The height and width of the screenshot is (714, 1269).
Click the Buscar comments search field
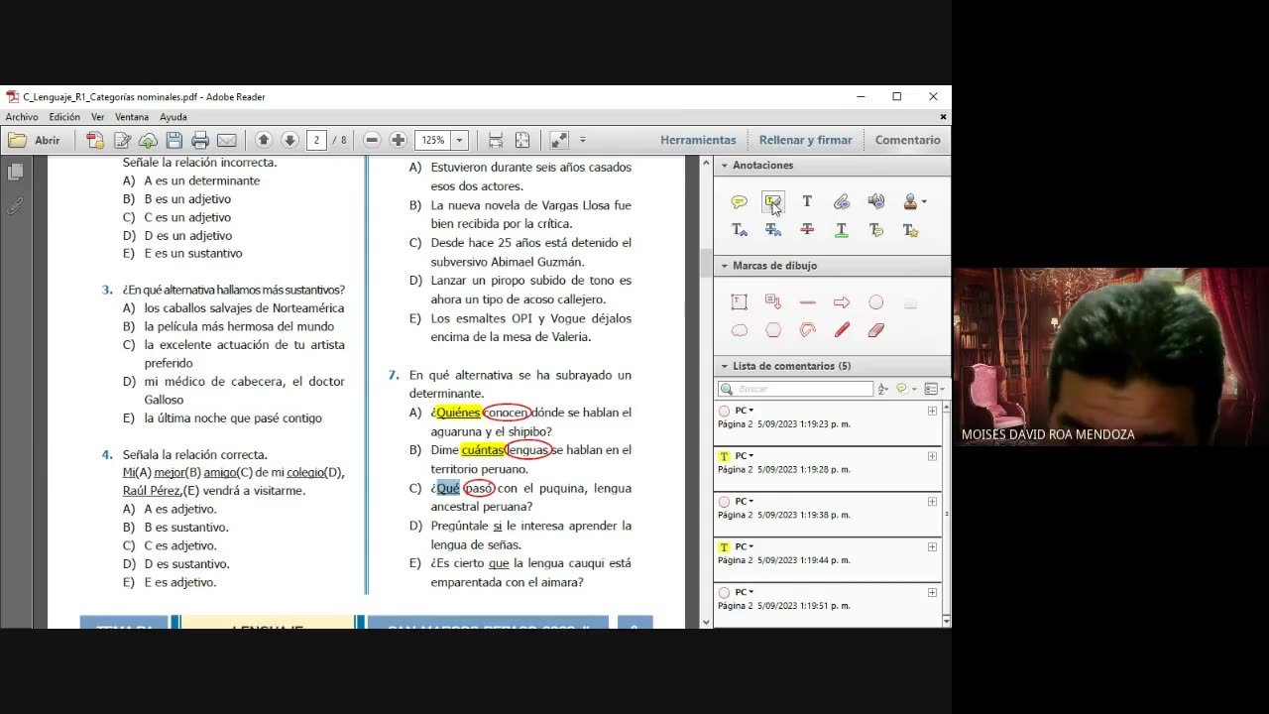coord(796,389)
